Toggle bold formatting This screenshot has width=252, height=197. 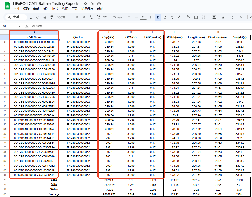(x=158, y=17)
